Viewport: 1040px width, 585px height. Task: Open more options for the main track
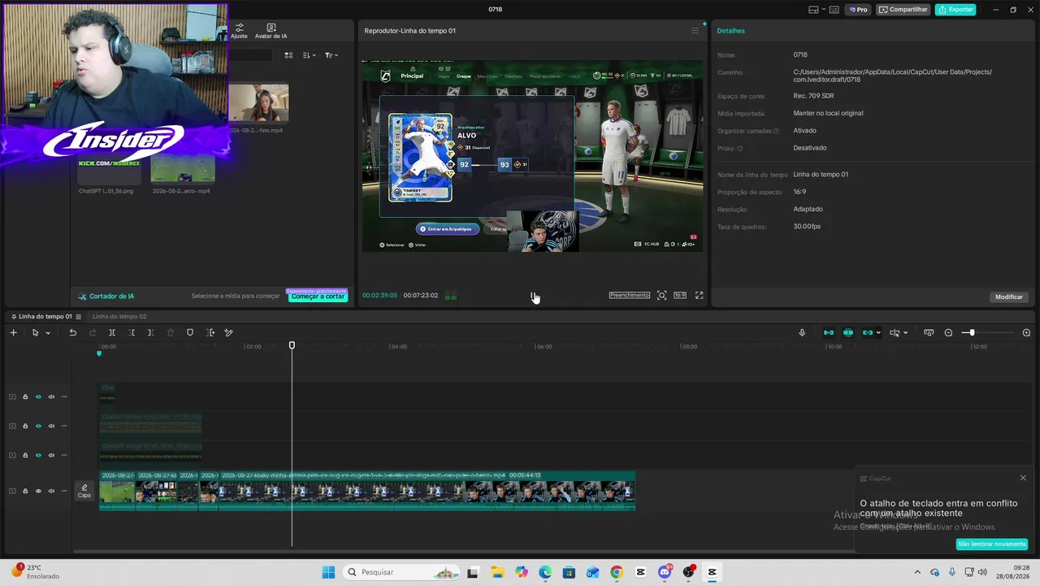click(x=64, y=491)
